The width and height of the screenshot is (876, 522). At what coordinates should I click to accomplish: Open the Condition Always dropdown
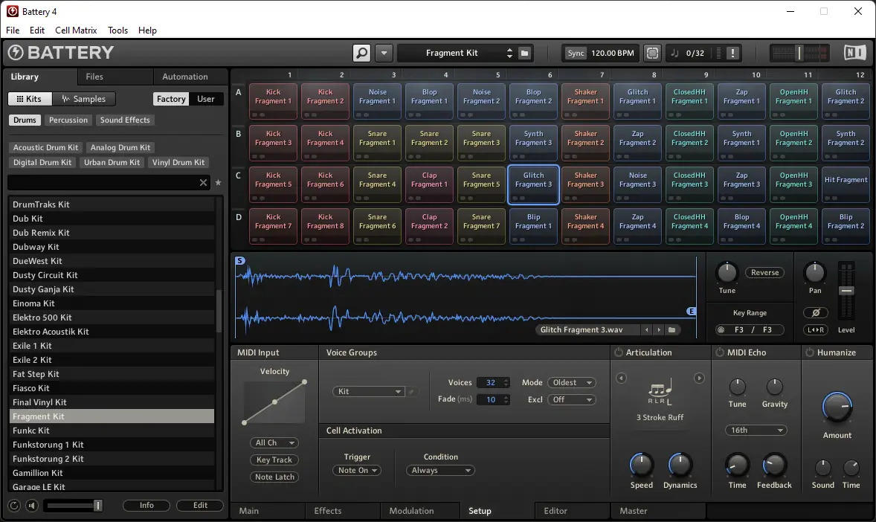coord(440,471)
